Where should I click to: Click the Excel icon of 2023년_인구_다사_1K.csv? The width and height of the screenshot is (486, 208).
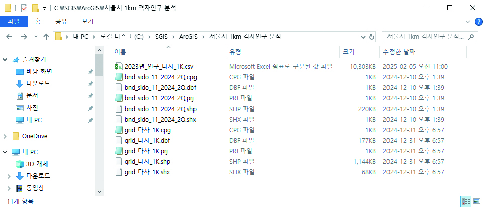point(119,66)
